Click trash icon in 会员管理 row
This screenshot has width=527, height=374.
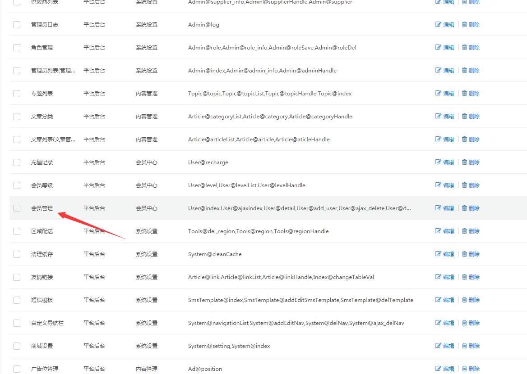(464, 208)
